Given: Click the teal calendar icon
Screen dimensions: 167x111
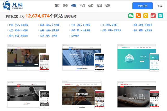Looking at the screenshot, I should [160, 16].
